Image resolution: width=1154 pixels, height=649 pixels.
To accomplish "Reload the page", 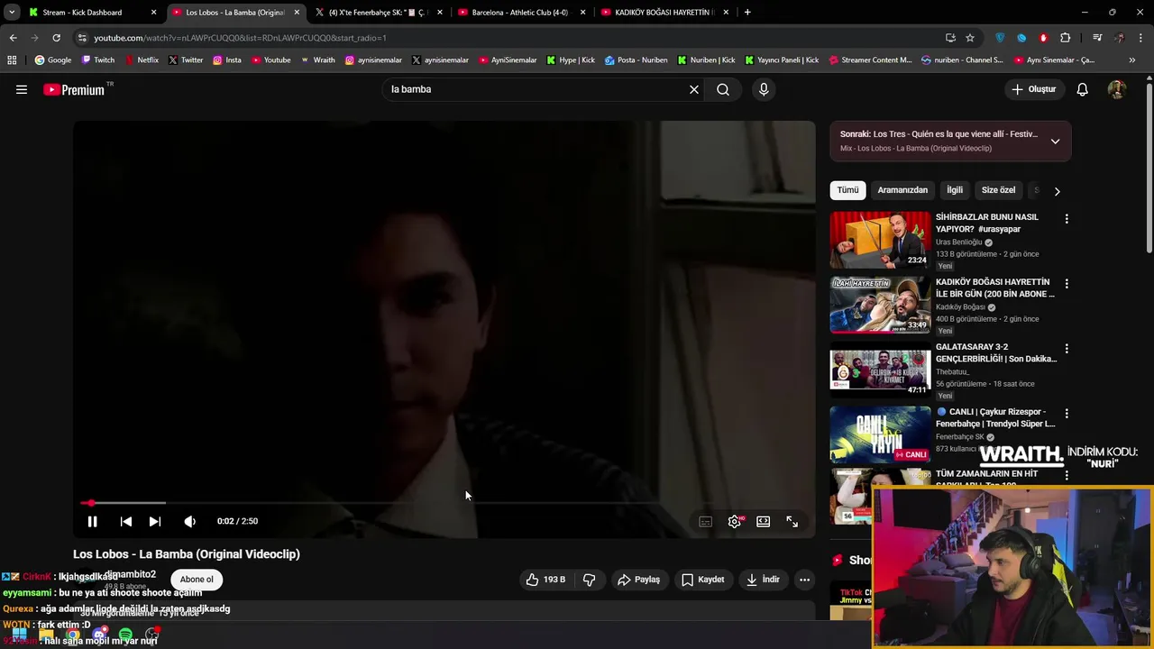I will pos(56,38).
